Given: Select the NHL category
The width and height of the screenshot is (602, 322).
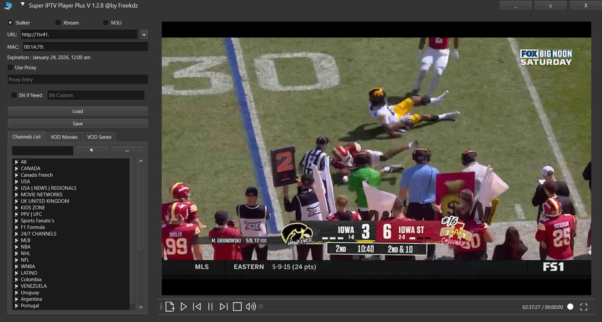Looking at the screenshot, I should tap(71, 253).
